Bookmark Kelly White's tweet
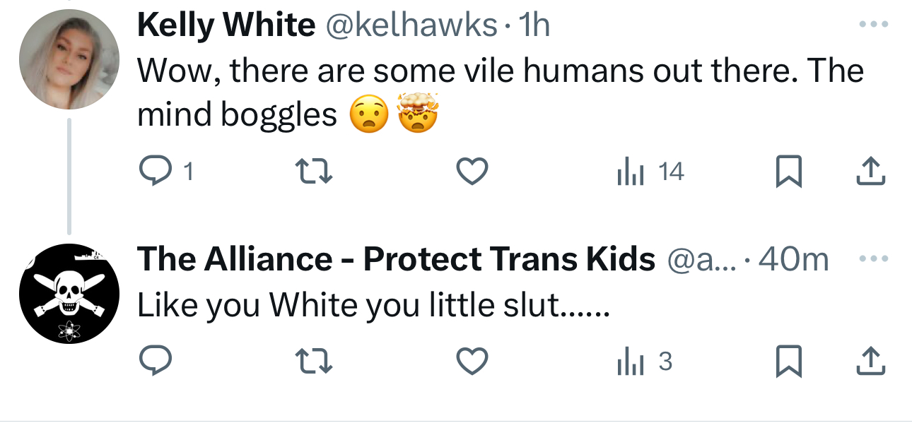The width and height of the screenshot is (912, 423). pos(788,171)
